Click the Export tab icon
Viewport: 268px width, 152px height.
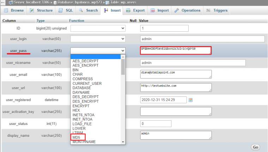point(128,11)
